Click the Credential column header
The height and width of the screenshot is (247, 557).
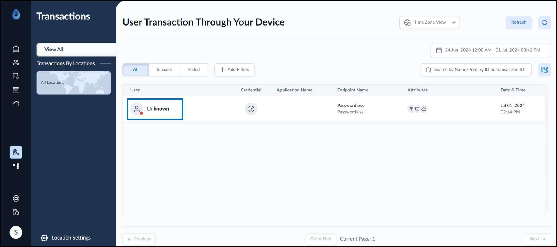[x=251, y=90]
